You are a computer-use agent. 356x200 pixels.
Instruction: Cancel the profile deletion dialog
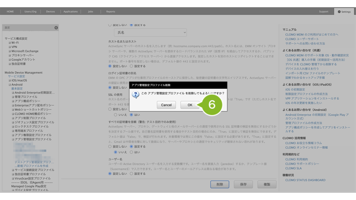point(166,105)
